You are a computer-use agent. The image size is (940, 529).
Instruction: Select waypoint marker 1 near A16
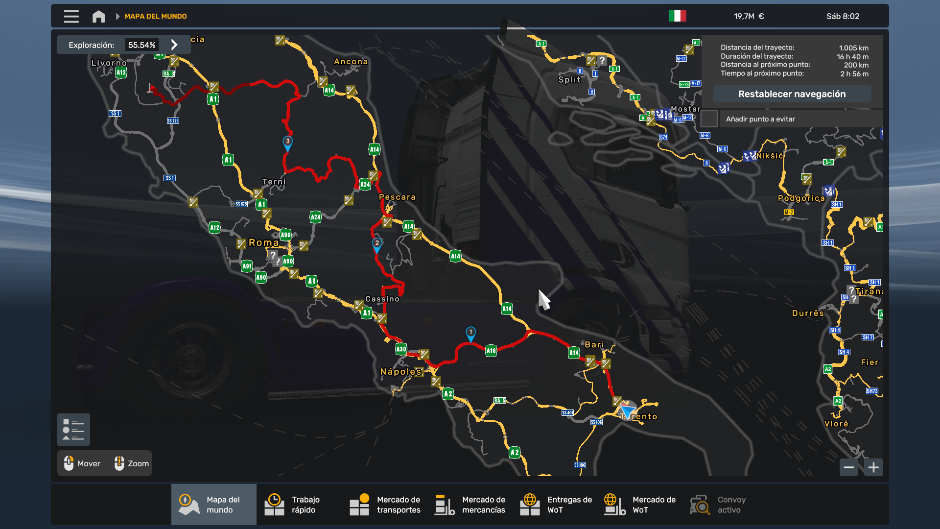tap(470, 334)
